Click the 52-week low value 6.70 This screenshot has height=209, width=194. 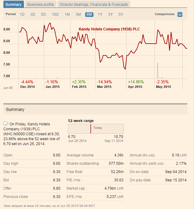point(72,137)
